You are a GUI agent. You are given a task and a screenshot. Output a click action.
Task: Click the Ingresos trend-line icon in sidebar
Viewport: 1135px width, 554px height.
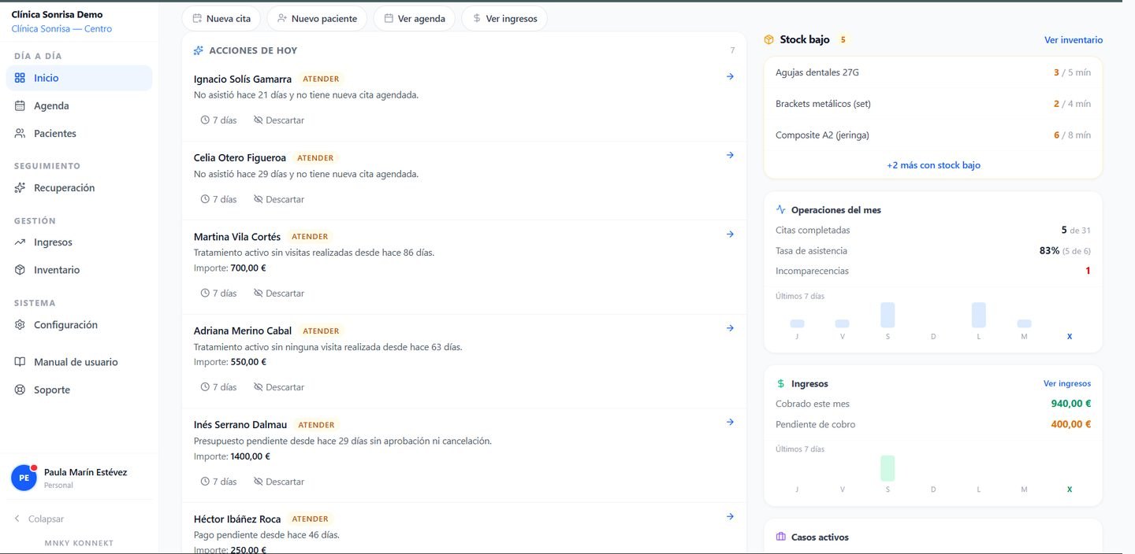click(x=20, y=242)
